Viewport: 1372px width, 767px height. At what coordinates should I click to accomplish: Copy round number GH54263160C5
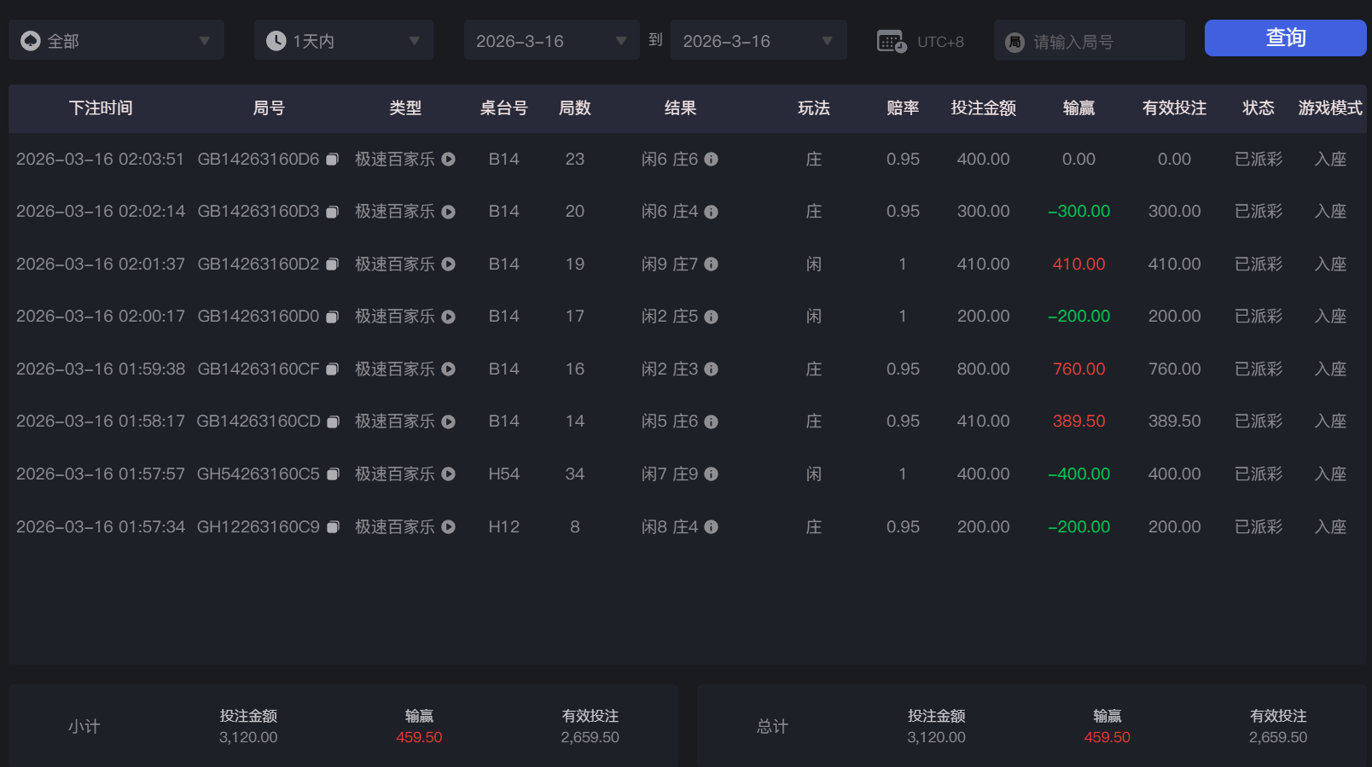point(333,474)
